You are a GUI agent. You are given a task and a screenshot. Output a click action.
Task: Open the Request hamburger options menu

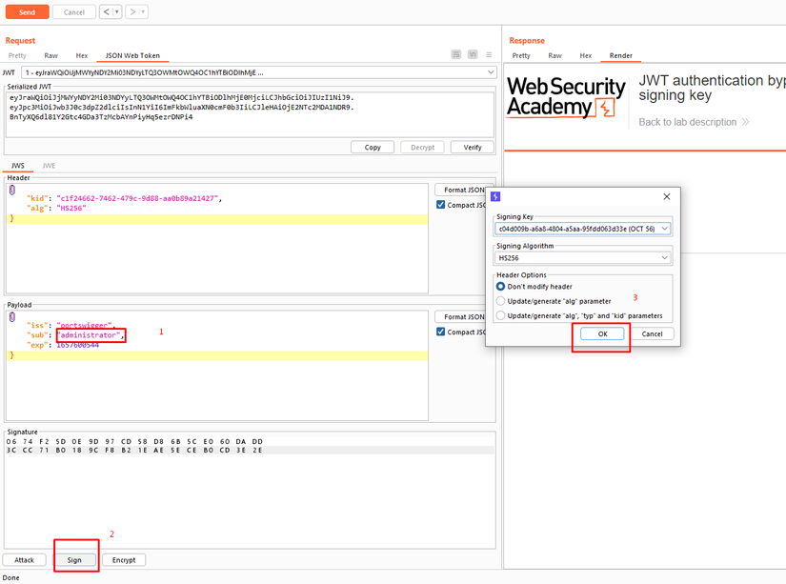point(490,54)
